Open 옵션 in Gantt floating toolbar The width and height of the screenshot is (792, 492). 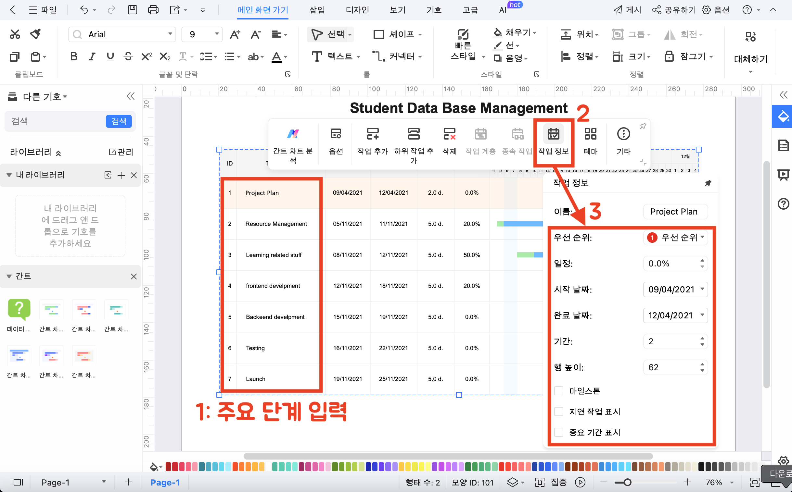pyautogui.click(x=336, y=141)
